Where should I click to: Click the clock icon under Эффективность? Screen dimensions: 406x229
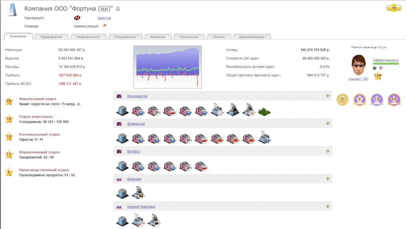point(381,68)
